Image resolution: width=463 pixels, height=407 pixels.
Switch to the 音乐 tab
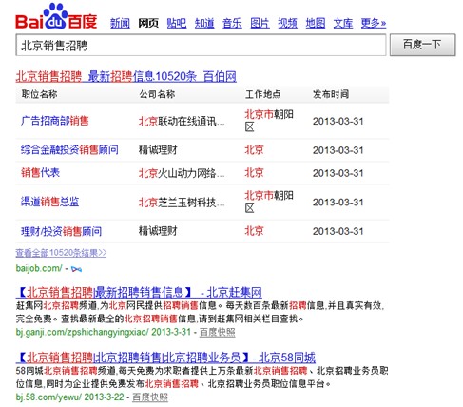coord(232,23)
